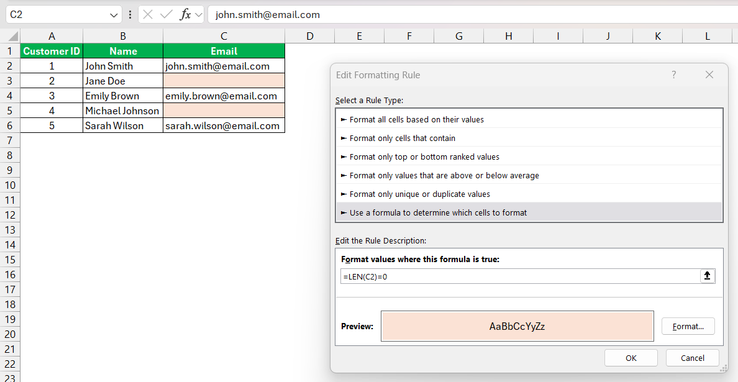
Task: Click 'Edit the Rule Description:' label
Action: click(x=380, y=240)
